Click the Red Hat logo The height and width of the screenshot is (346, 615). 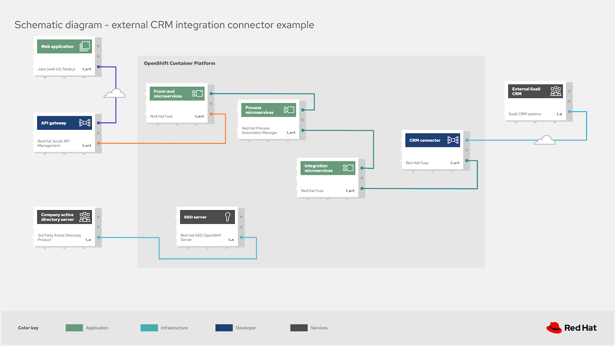point(571,327)
